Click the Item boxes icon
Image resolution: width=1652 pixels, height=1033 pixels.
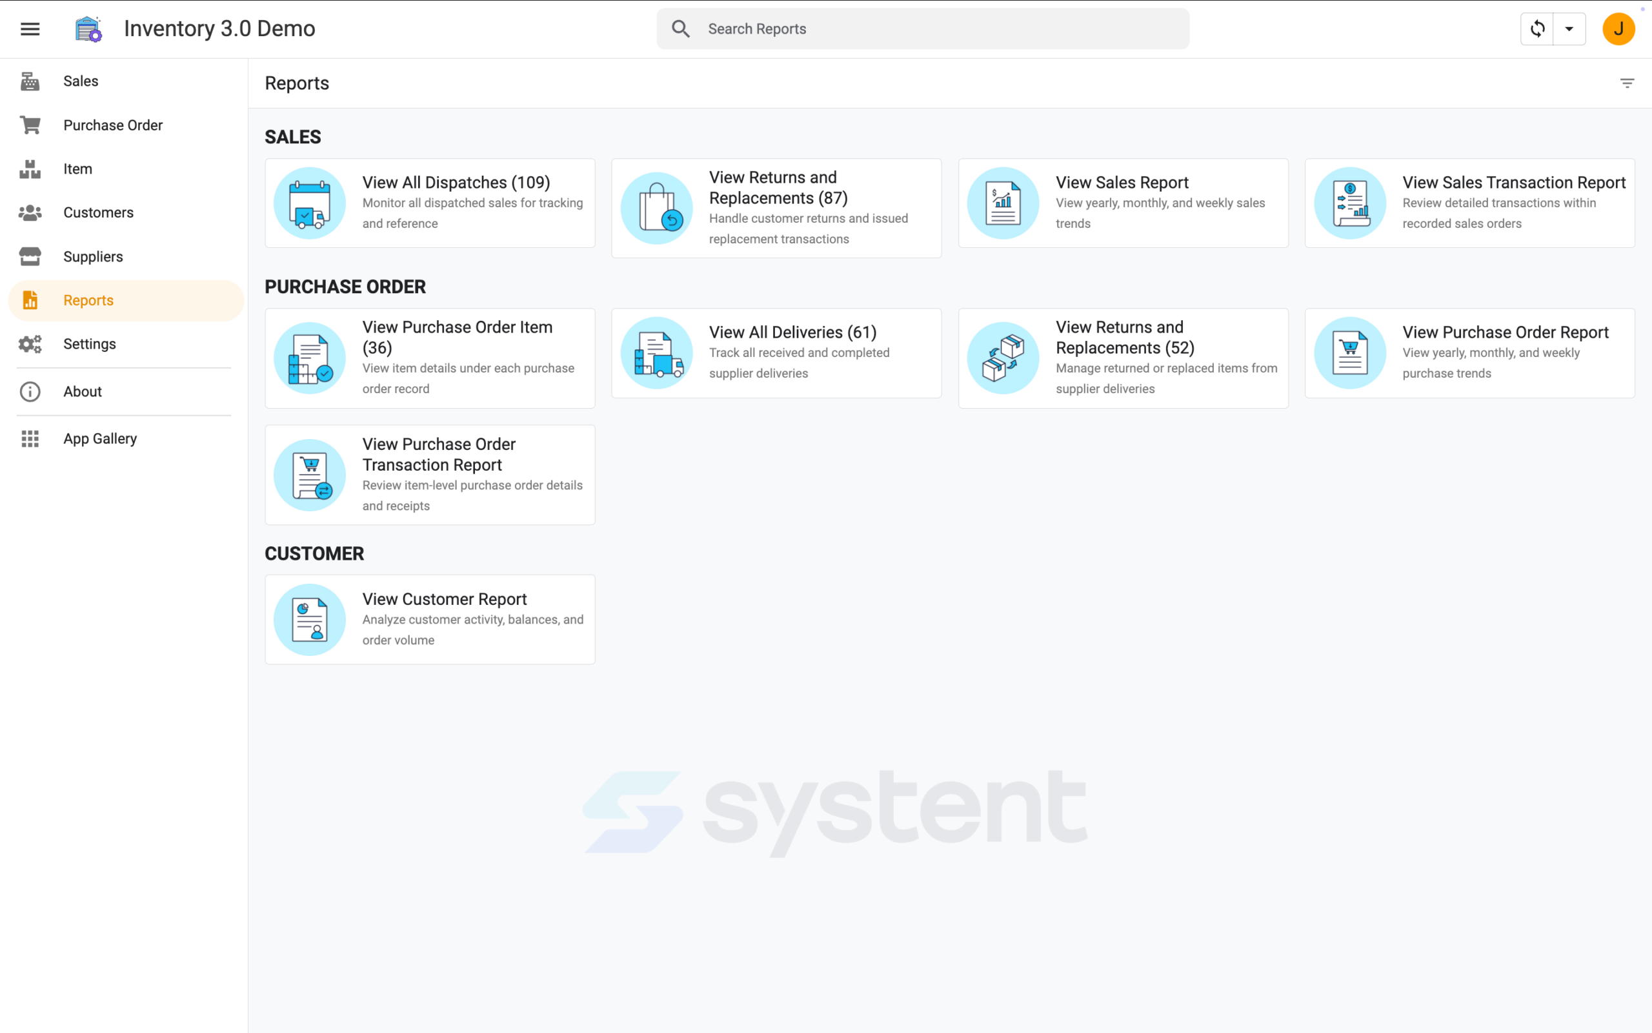(x=30, y=169)
